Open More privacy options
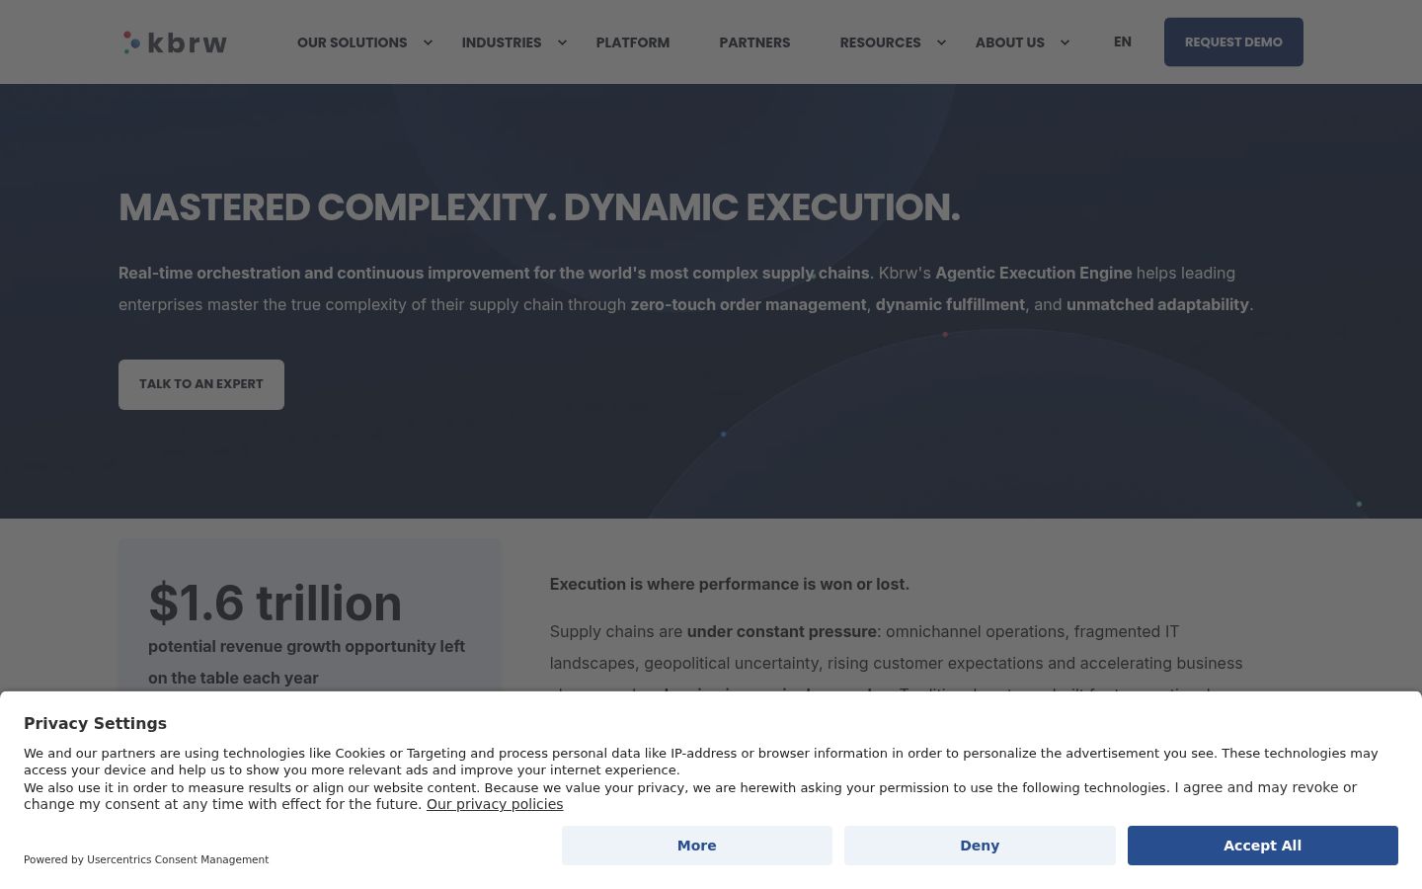Image resolution: width=1422 pixels, height=889 pixels. click(697, 846)
